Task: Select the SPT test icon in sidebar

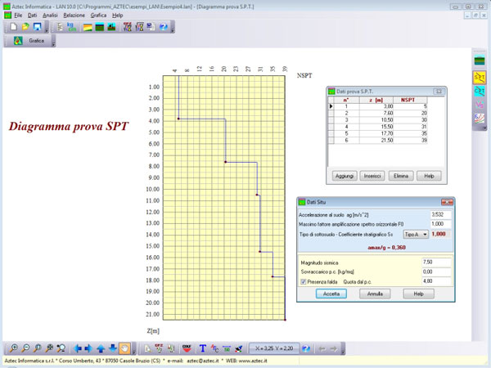Action: click(480, 78)
